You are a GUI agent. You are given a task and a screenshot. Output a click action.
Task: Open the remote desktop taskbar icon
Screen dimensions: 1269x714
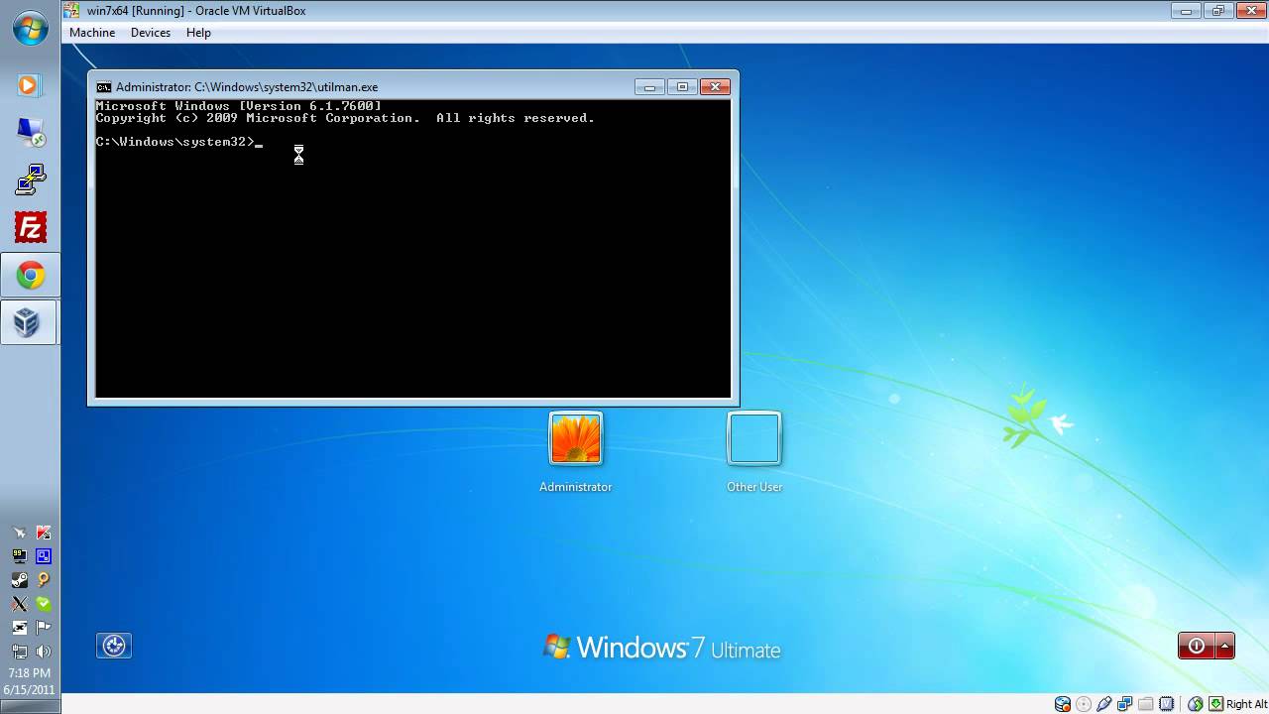[31, 133]
